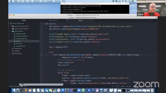Image resolution: width=166 pixels, height=93 pixels.
Task: Open Calendar from the Dock
Action: [x=30, y=90]
